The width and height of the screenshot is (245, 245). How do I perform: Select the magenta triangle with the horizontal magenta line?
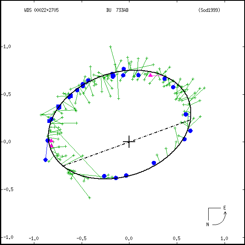tap(150, 75)
